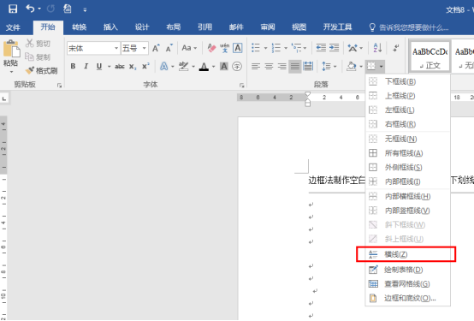Switch to the 布局 ribbon tab

click(x=173, y=27)
